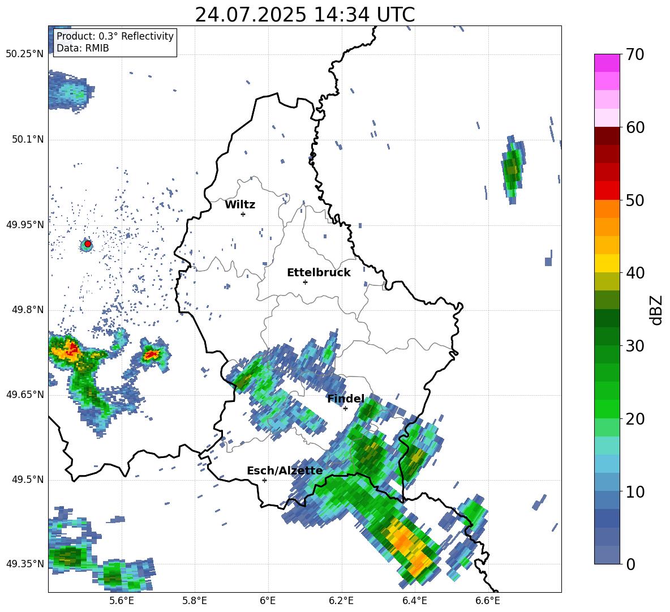Click the light green colorbar swatch at 20
The image size is (670, 612).
pyautogui.click(x=607, y=427)
